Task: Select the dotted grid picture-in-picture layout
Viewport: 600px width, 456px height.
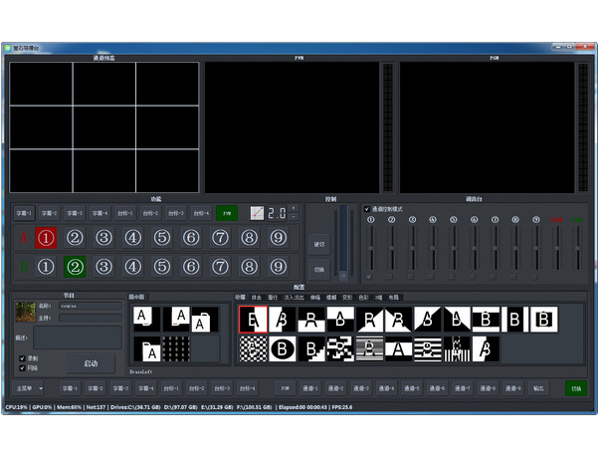Action: (x=176, y=348)
